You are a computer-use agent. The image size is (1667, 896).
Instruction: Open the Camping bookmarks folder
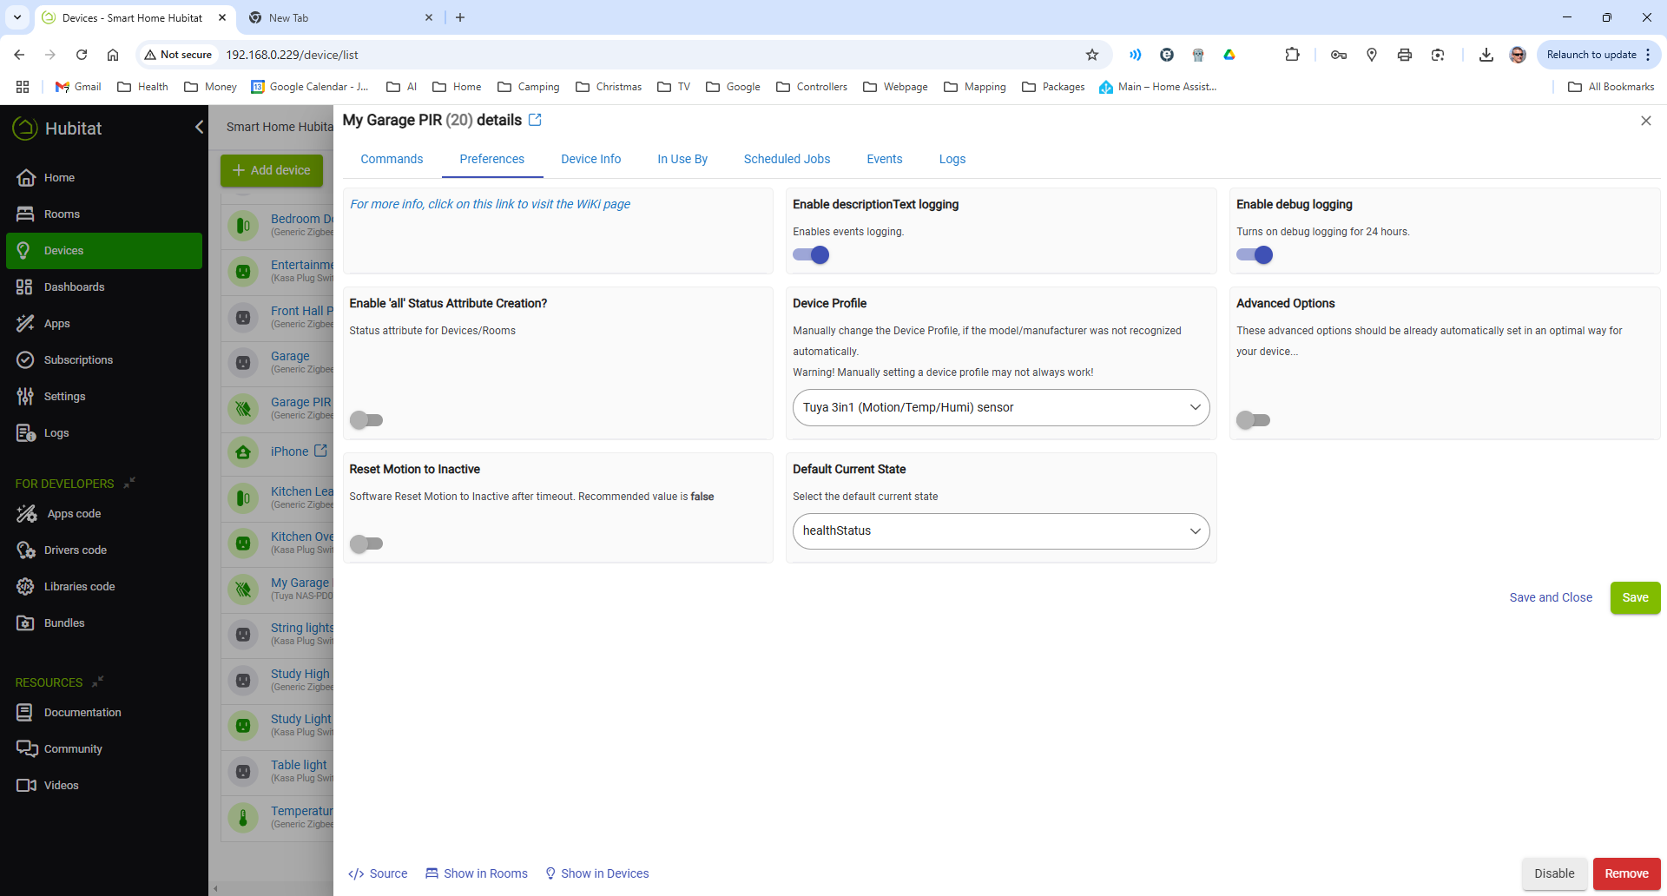pyautogui.click(x=529, y=87)
